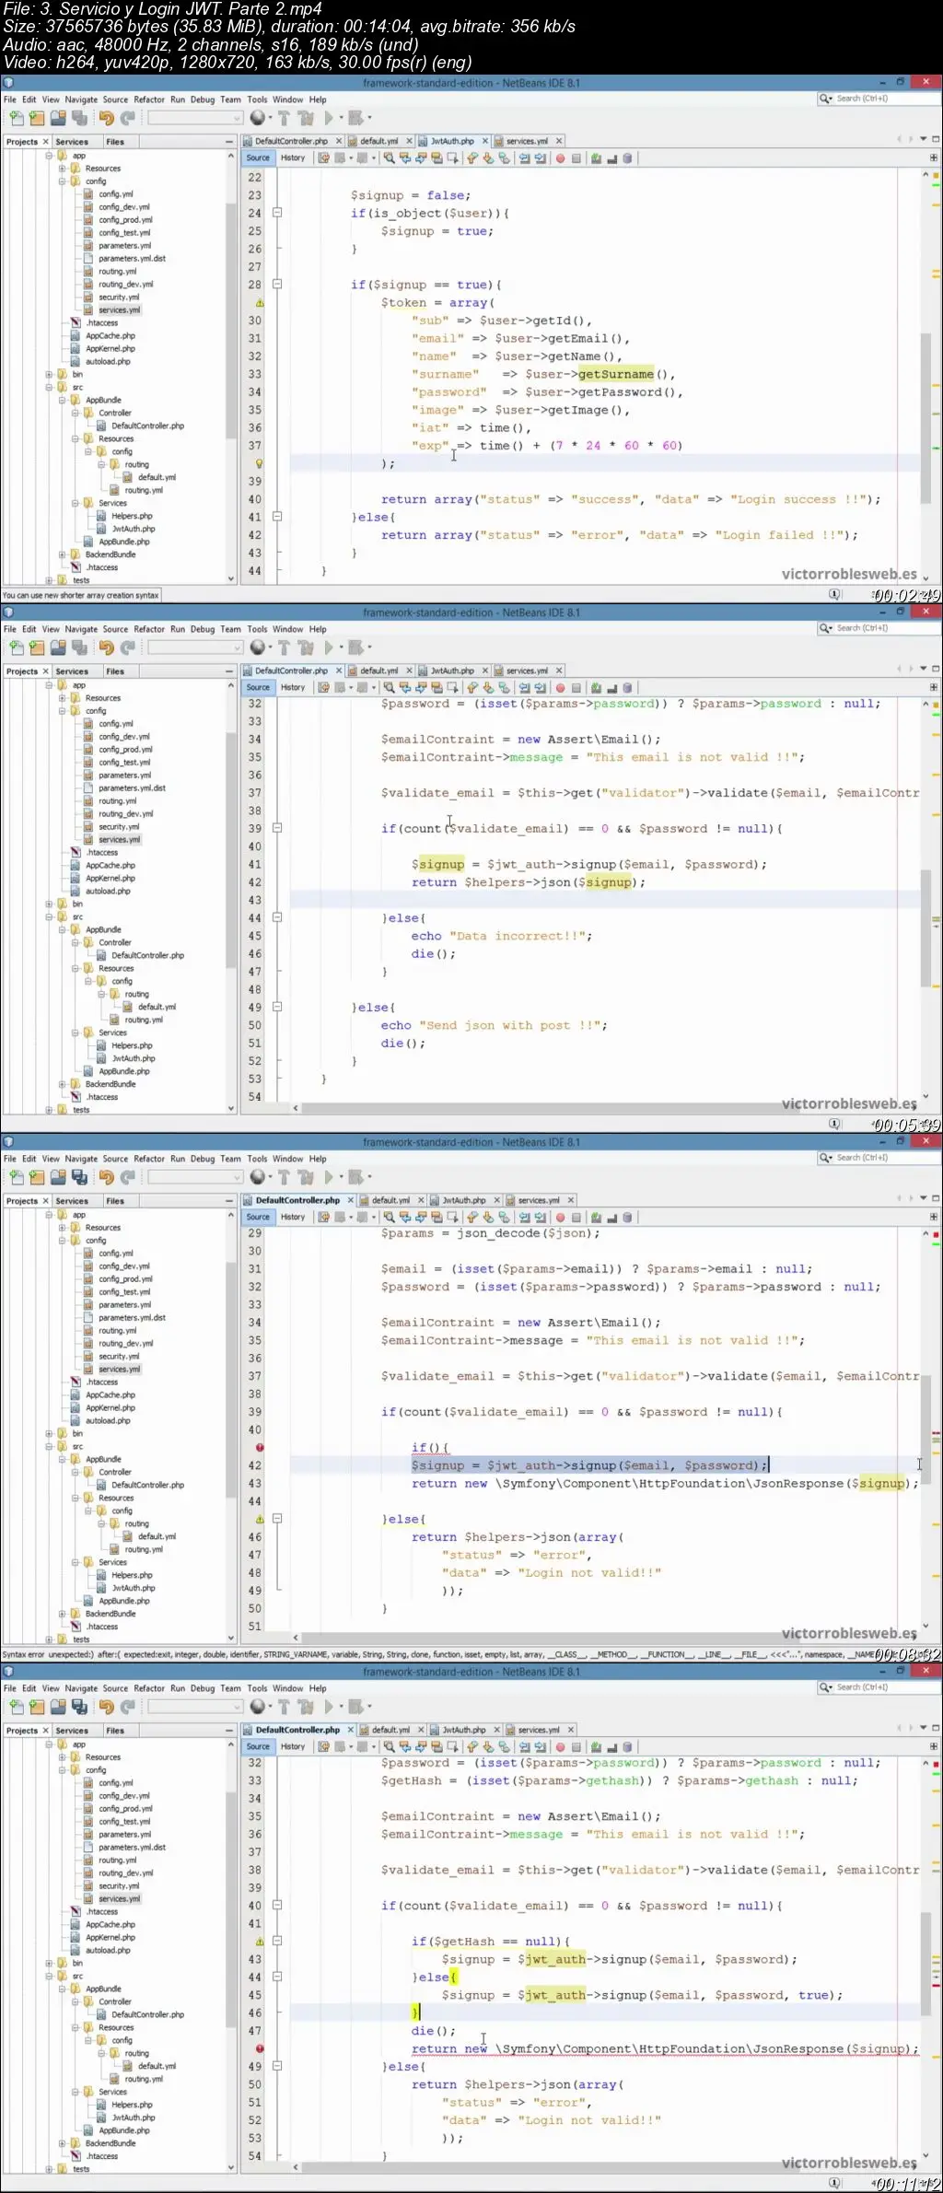The image size is (943, 2193).
Task: Close DefaultController.php tab in top frame
Action: coord(339,141)
